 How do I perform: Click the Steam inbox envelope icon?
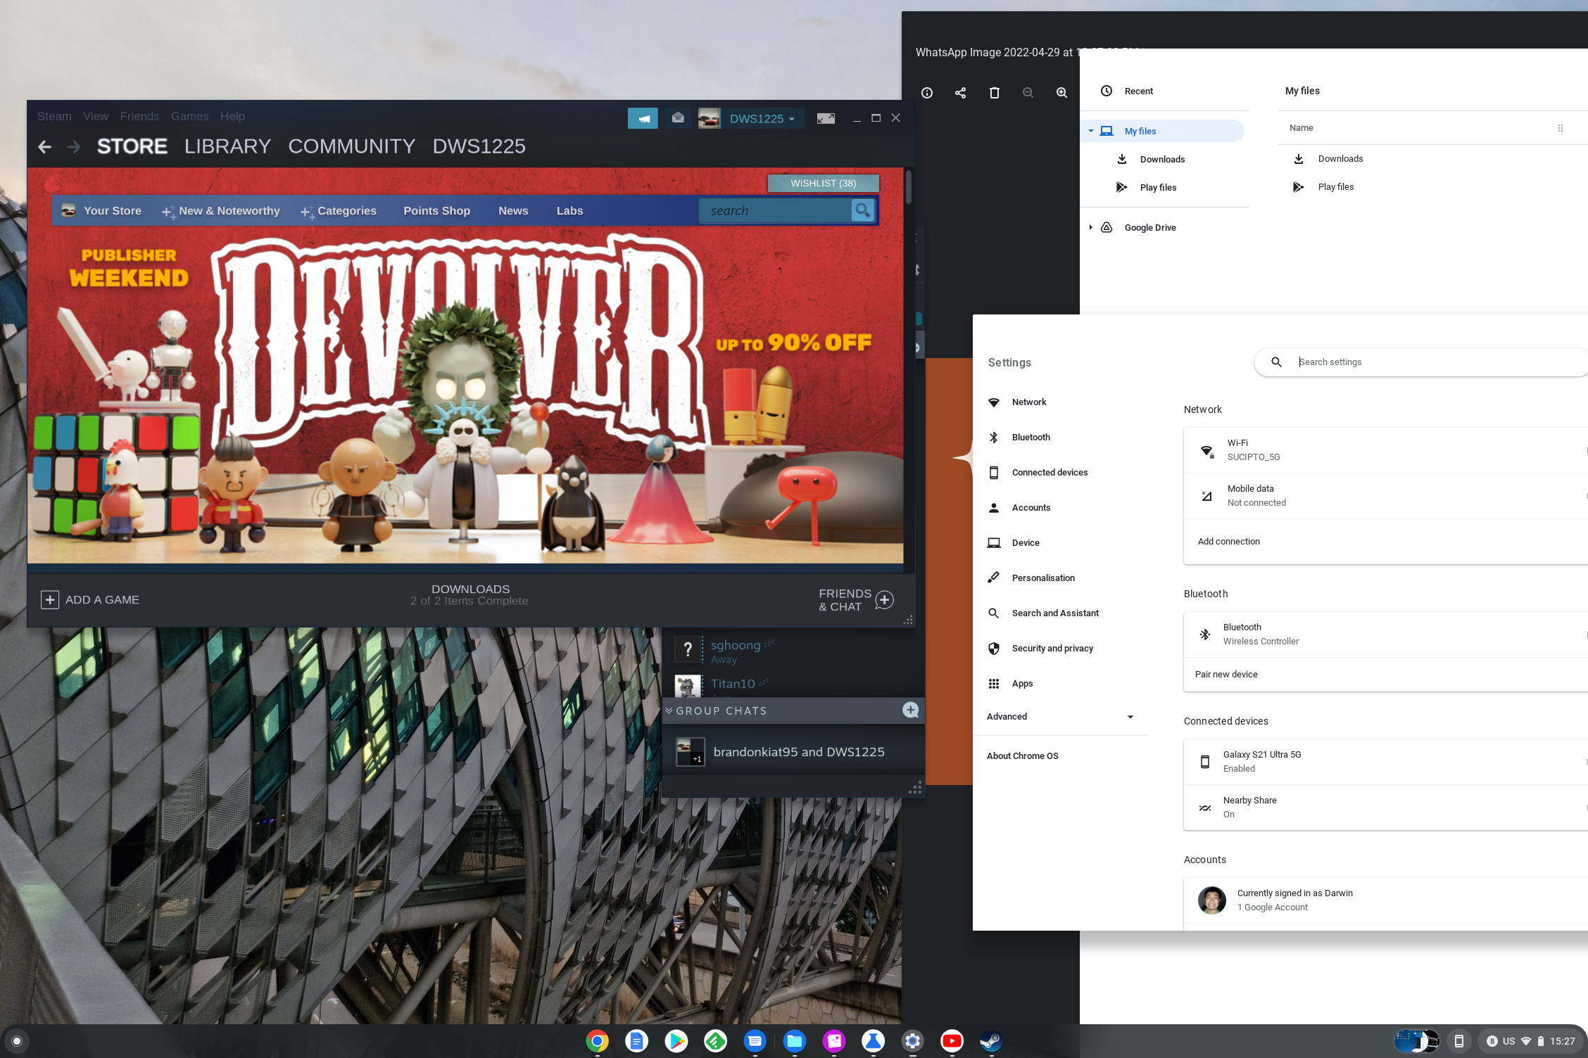677,118
